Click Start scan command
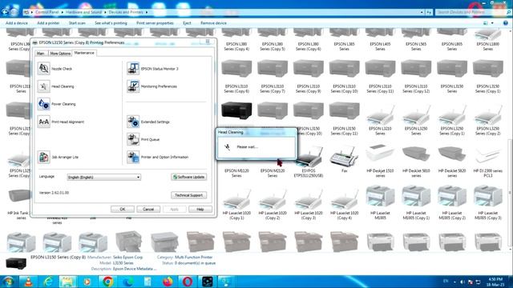513x288 pixels. click(x=77, y=23)
